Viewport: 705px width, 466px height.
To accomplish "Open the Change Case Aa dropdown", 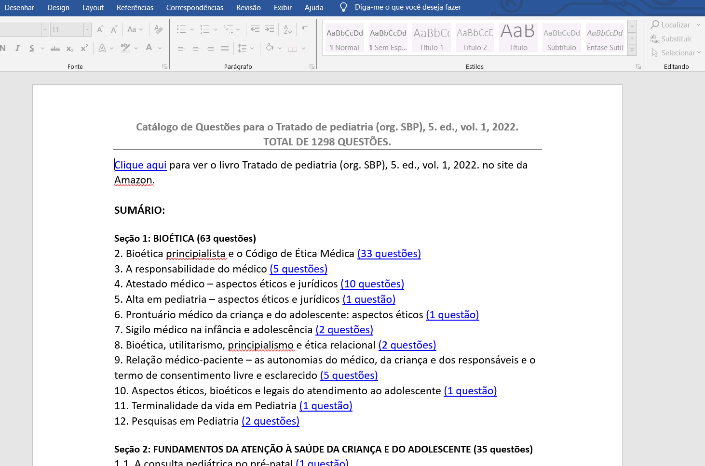I will pos(135,29).
